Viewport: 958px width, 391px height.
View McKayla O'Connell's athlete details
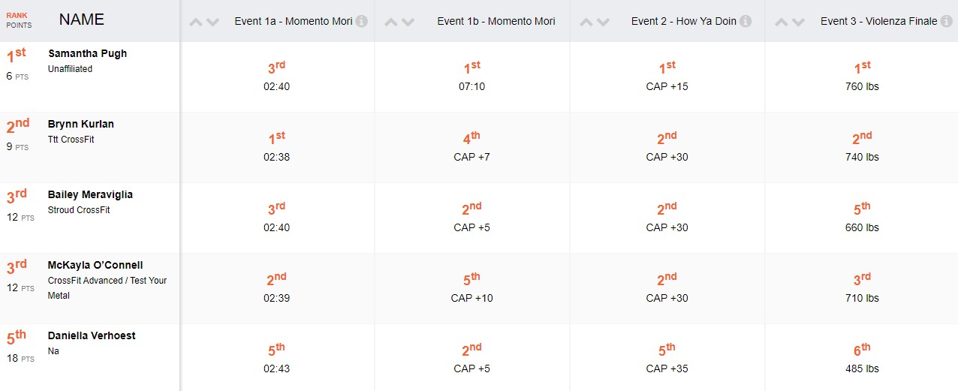point(95,266)
